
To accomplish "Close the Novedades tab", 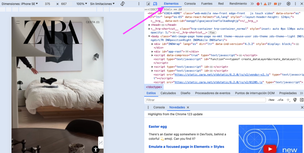I will point(188,107).
